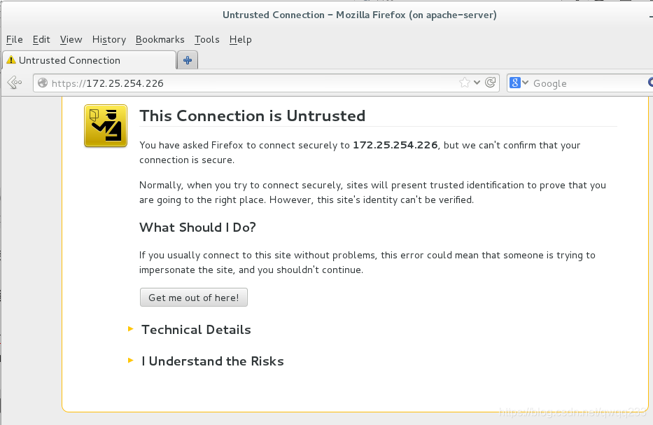Expand the Technical Details section

(x=190, y=330)
